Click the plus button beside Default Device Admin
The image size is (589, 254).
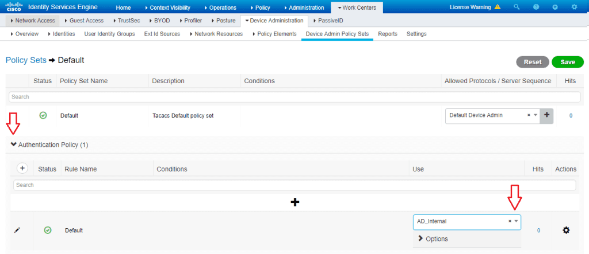point(546,115)
